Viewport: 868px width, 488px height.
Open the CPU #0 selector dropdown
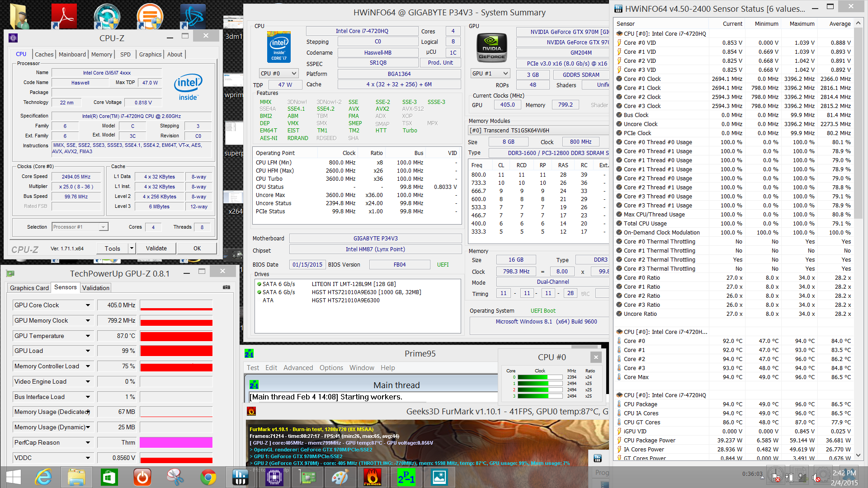click(279, 73)
